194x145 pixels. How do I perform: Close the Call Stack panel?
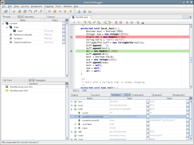click(x=33, y=80)
